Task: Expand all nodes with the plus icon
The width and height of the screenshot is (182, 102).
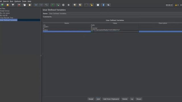Action: 36,5
